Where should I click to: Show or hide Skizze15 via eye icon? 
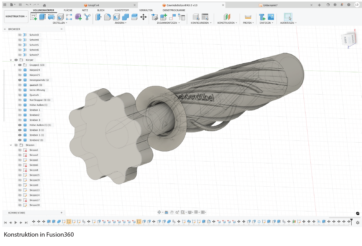20,175
